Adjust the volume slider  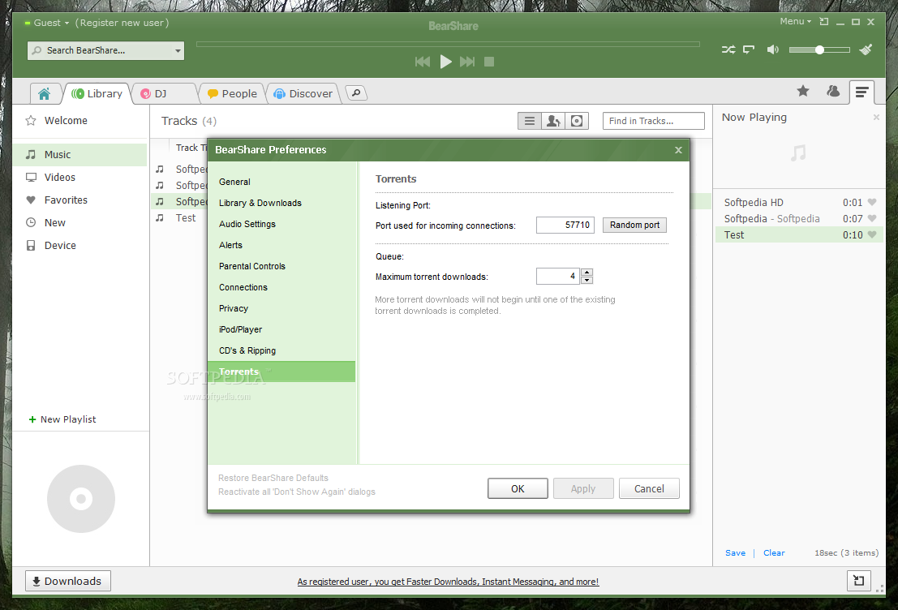pos(819,49)
